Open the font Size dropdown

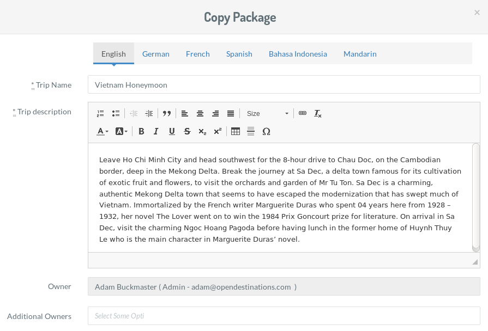(267, 113)
